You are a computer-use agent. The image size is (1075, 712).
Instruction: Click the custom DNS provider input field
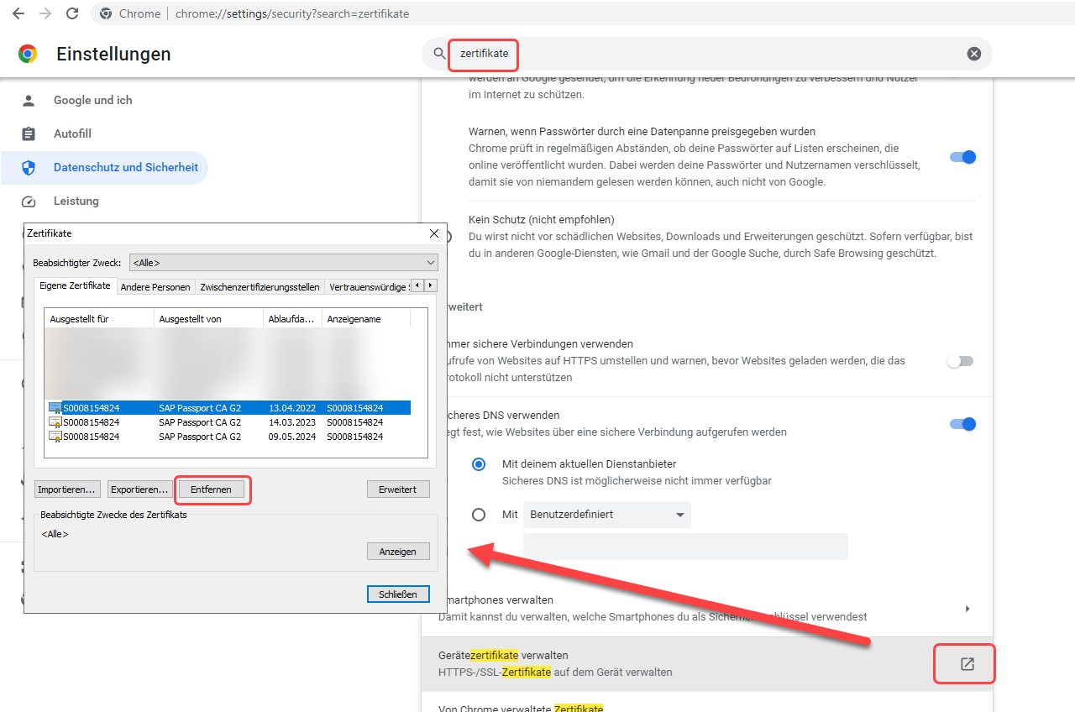(x=685, y=547)
